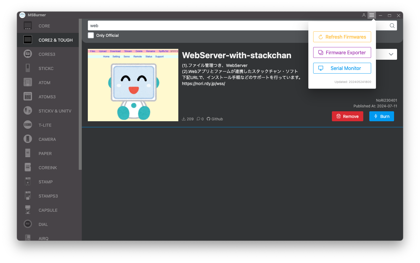
Task: Pick the ATOM device icon
Action: [28, 83]
